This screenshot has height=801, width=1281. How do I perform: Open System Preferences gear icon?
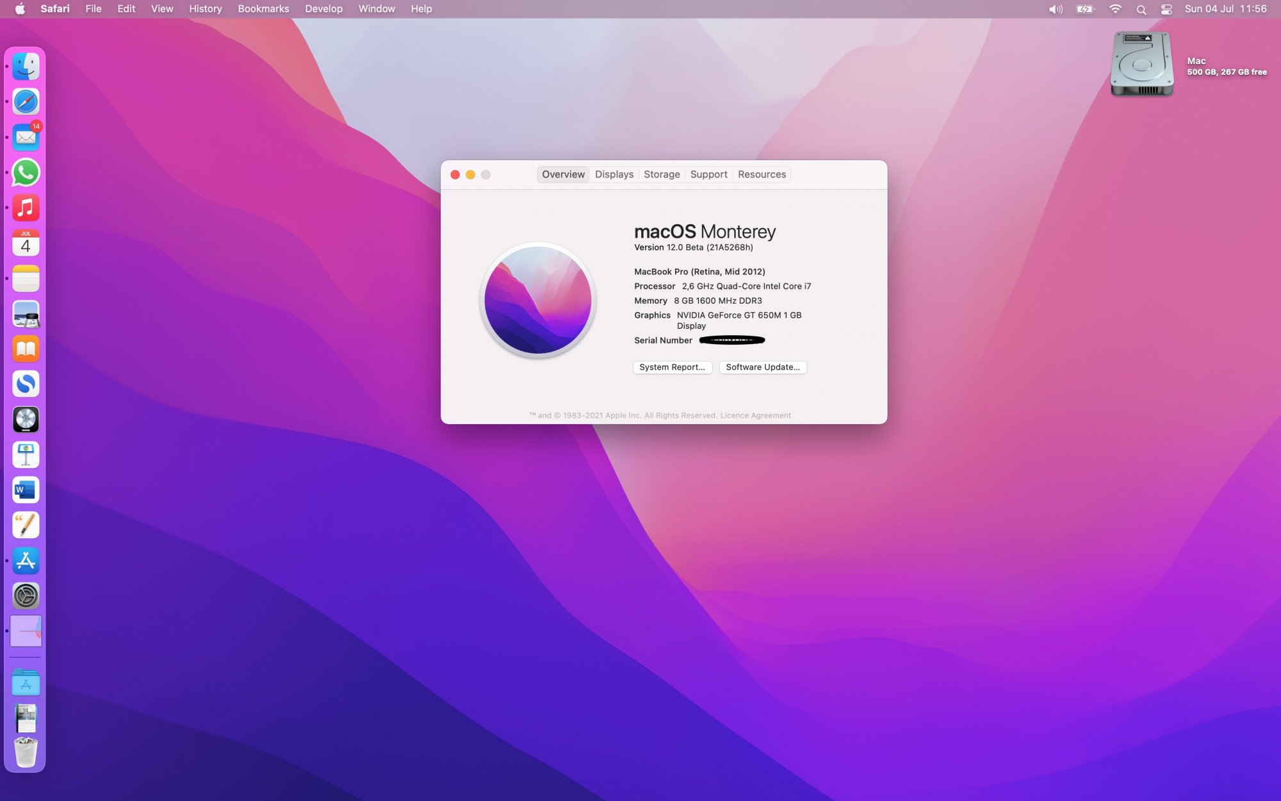(x=26, y=596)
